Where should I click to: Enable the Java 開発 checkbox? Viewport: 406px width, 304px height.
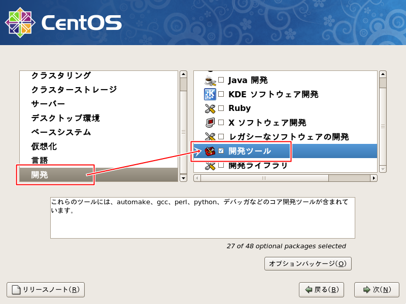[x=221, y=80]
